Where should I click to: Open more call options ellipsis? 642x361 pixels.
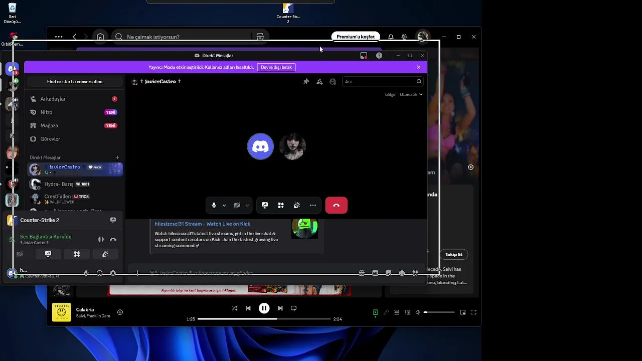[x=313, y=205]
